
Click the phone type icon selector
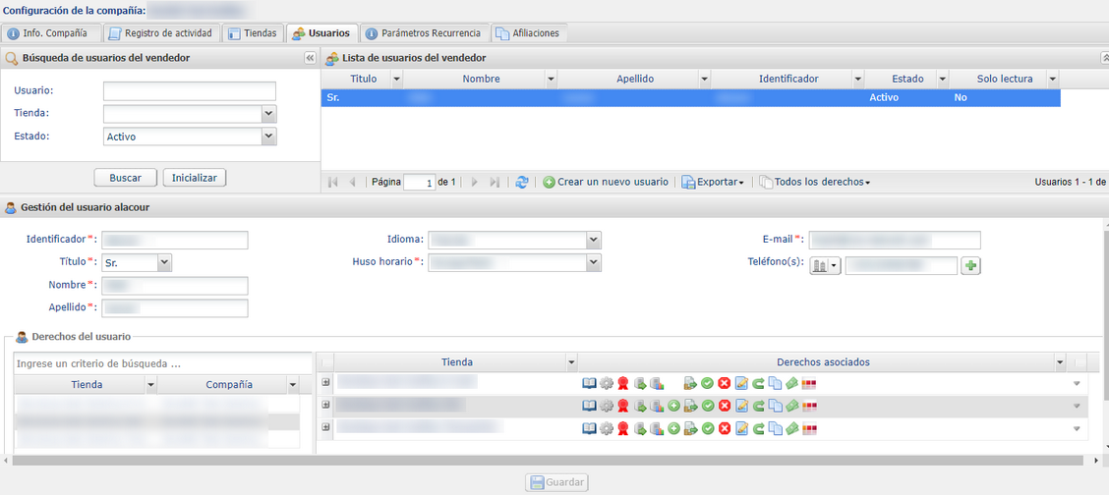(x=825, y=266)
